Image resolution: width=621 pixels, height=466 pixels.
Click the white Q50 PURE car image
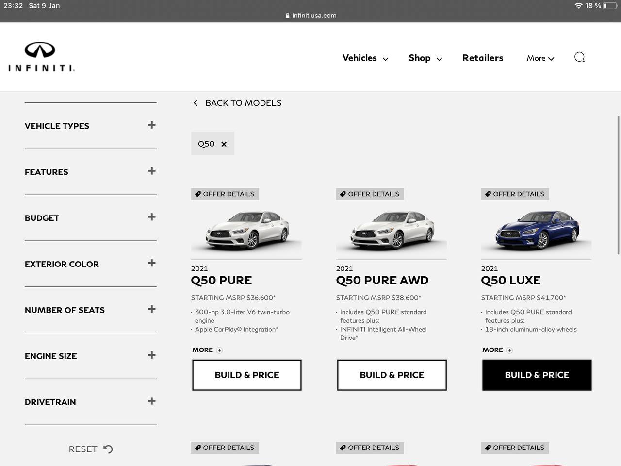pyautogui.click(x=246, y=230)
